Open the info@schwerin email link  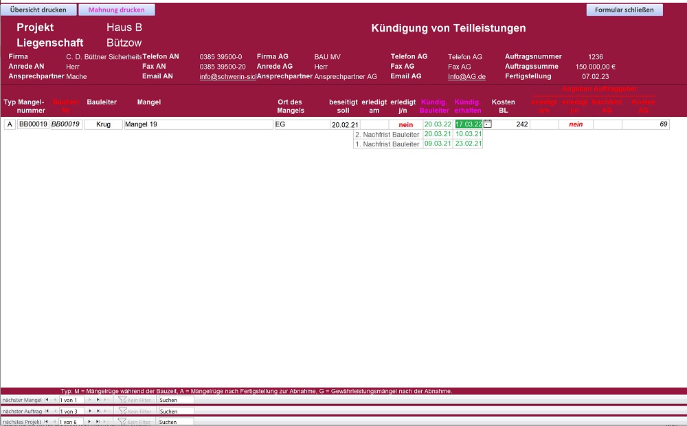(228, 77)
